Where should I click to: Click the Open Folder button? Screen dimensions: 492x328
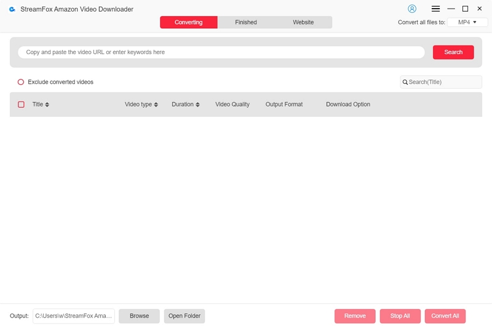(x=184, y=316)
